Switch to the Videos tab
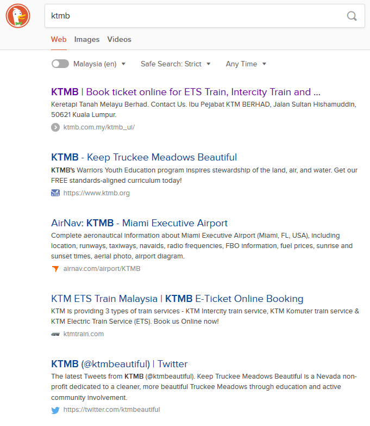Screen dimensions: 370x426 [x=119, y=39]
